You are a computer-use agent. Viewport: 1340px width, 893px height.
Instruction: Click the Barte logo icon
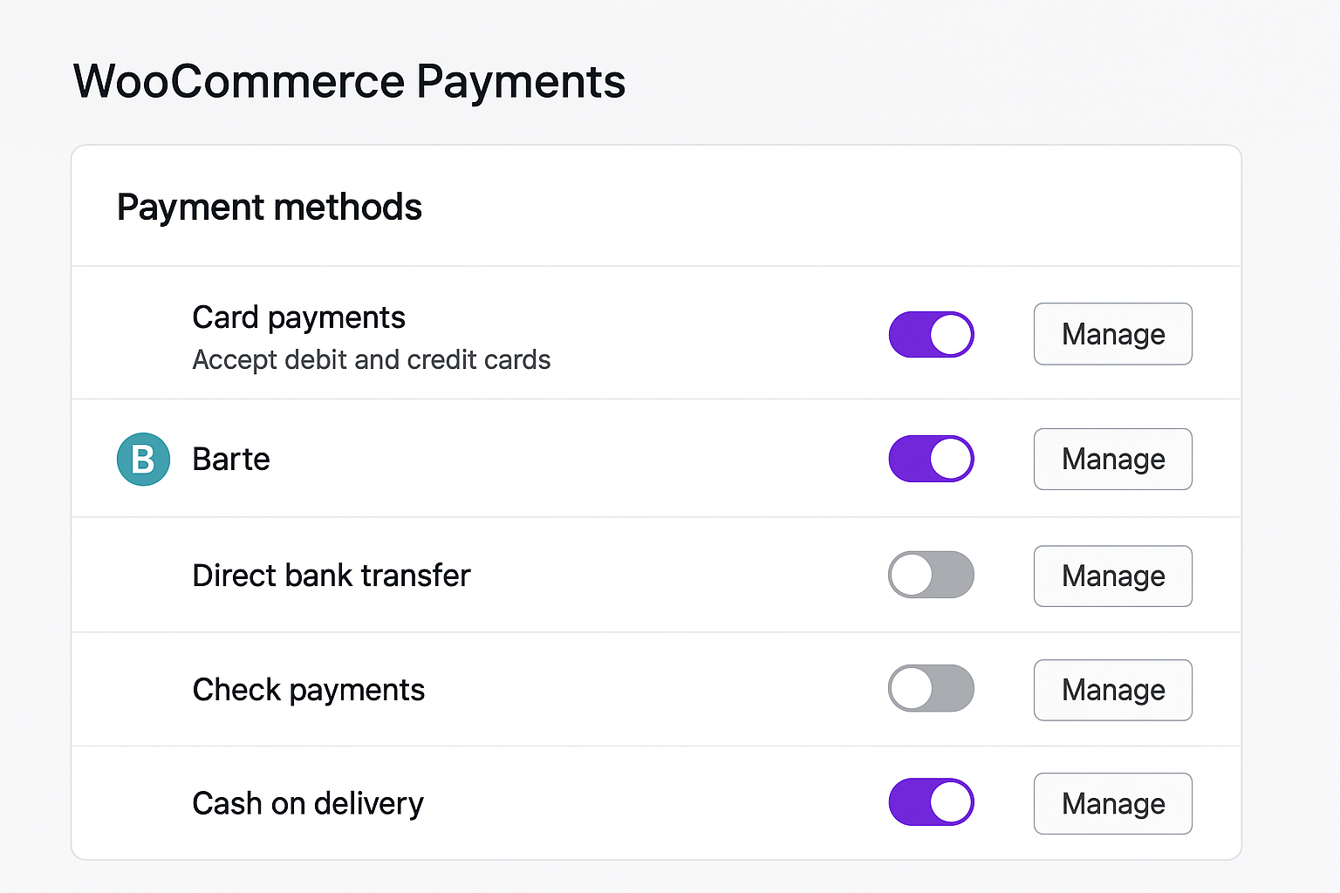(x=143, y=459)
